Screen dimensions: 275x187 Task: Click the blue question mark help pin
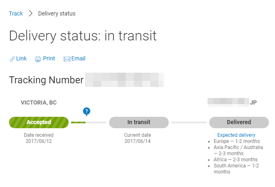click(87, 111)
